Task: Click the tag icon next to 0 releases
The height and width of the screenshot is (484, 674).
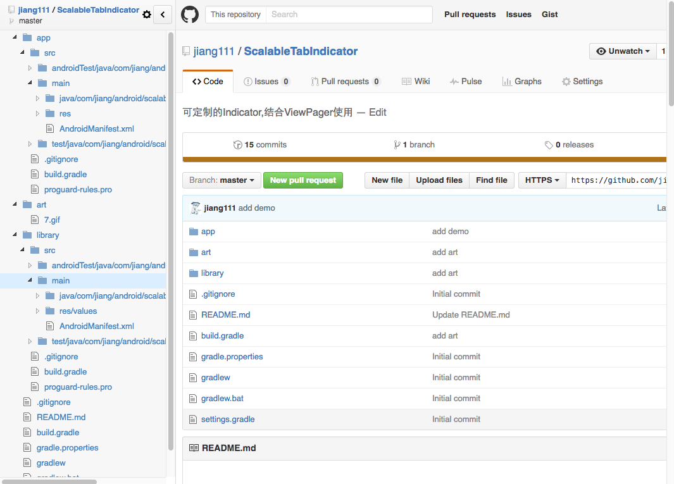Action: pyautogui.click(x=549, y=145)
